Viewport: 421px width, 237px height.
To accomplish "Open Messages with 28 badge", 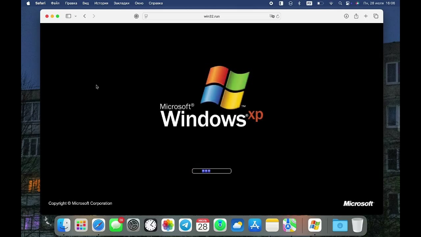I will pos(116,225).
